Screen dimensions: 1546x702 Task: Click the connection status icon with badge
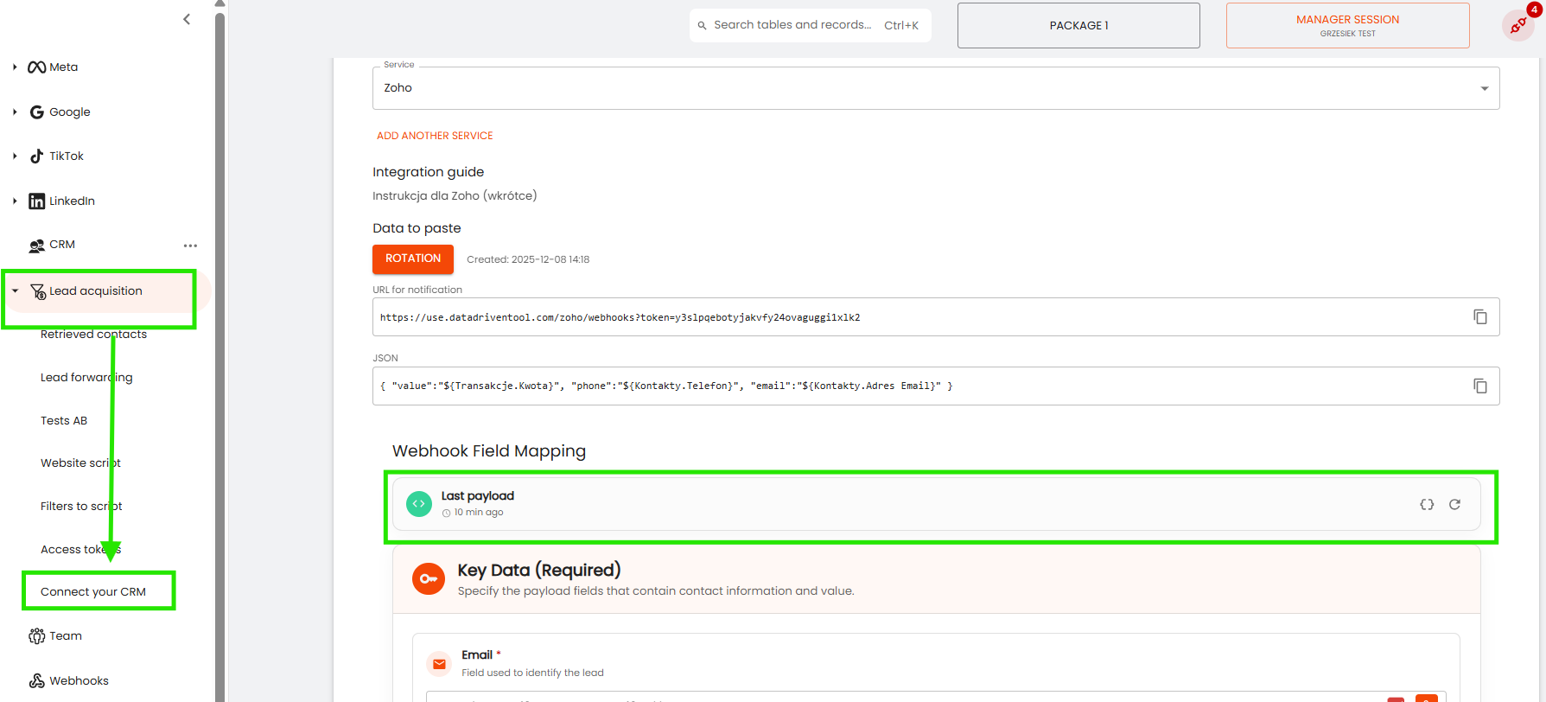click(1518, 25)
